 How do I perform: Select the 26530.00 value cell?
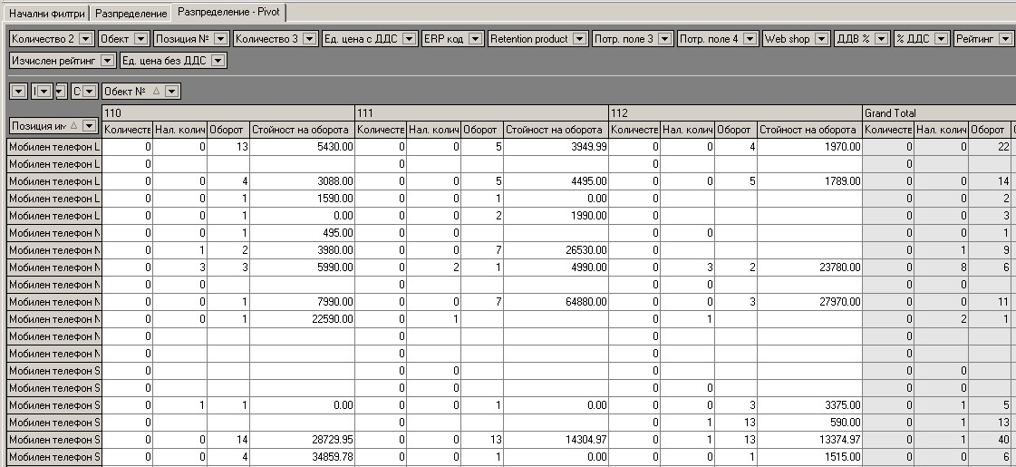pos(556,250)
